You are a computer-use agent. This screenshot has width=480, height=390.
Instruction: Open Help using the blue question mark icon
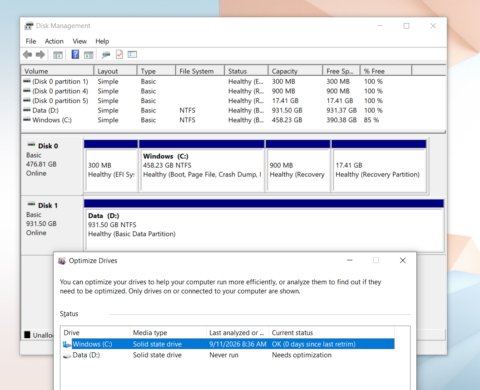75,54
